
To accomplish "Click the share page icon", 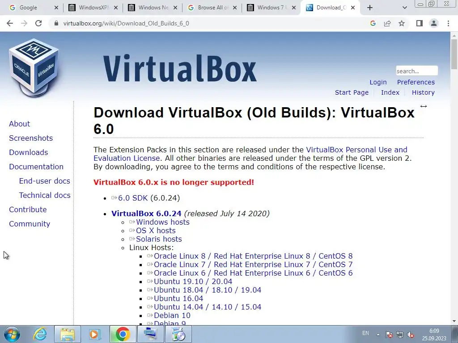I will (x=387, y=23).
